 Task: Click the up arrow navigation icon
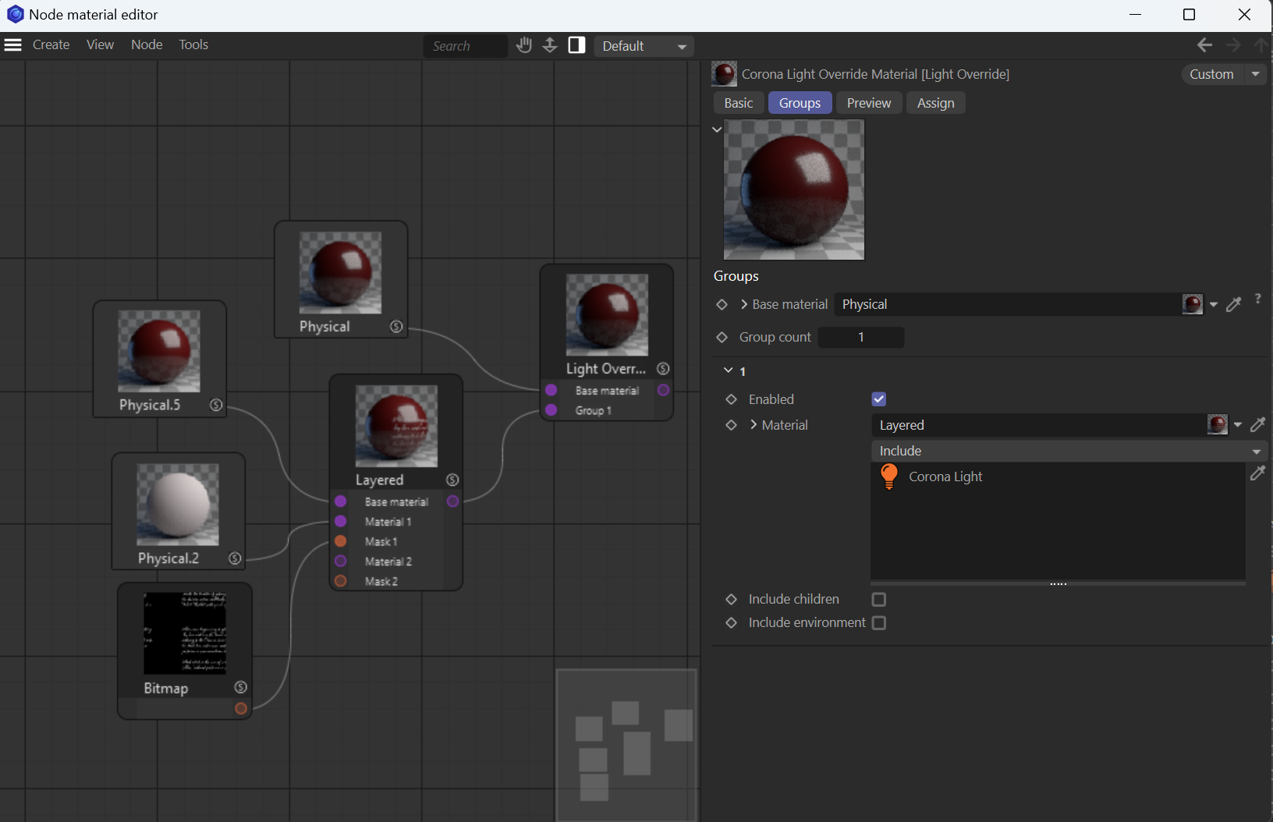(x=1261, y=45)
